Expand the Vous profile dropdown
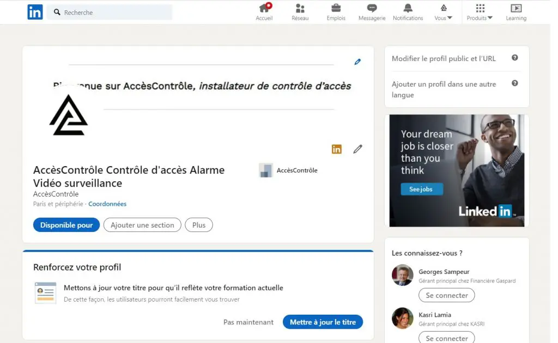 coord(444,12)
